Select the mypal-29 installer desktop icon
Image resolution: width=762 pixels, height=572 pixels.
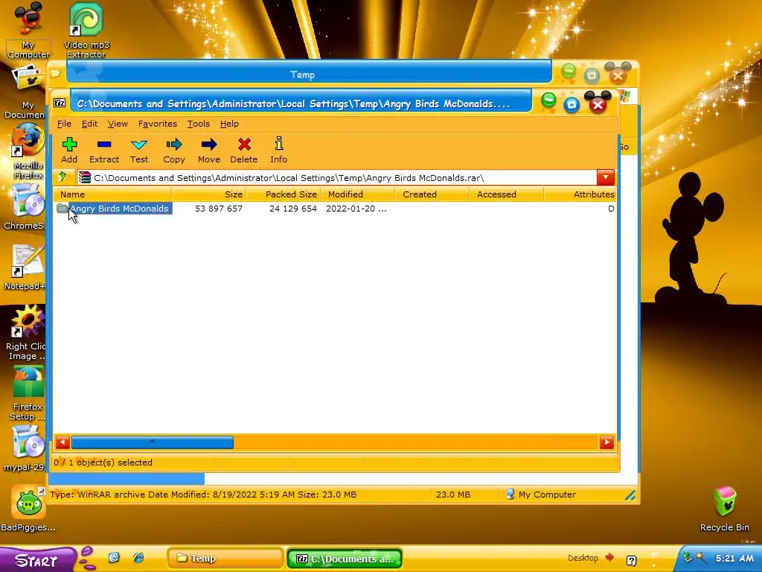coord(25,448)
